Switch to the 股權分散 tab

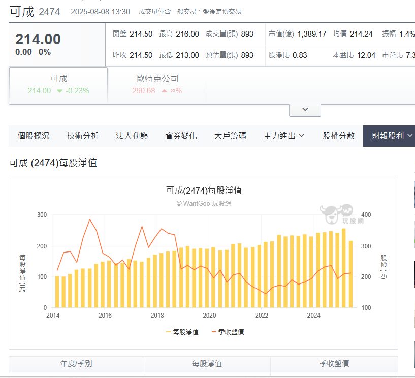coord(339,136)
